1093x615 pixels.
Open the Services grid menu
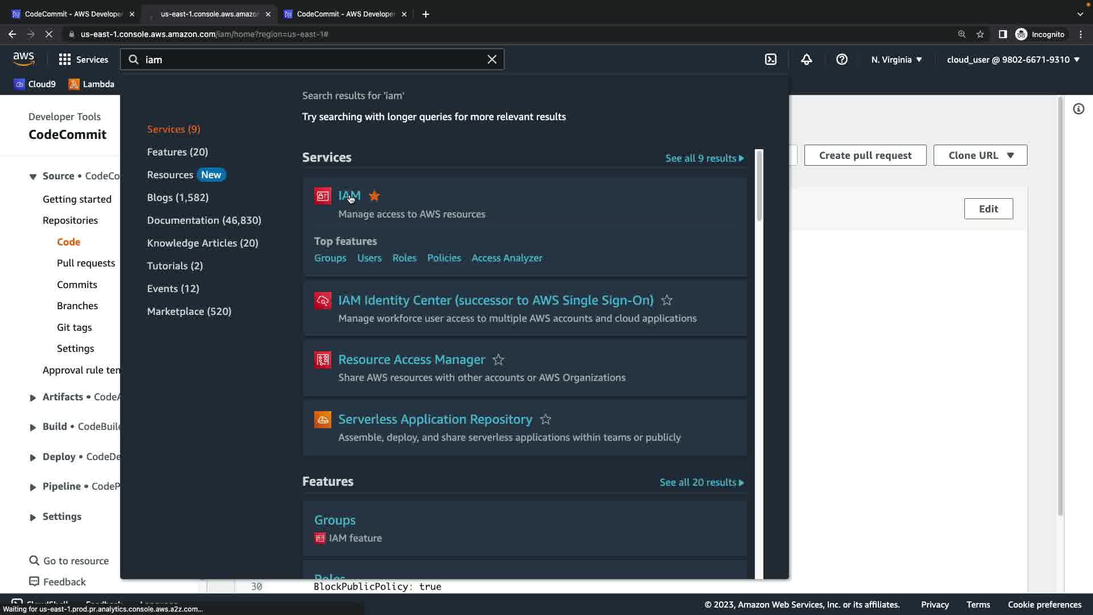83,59
